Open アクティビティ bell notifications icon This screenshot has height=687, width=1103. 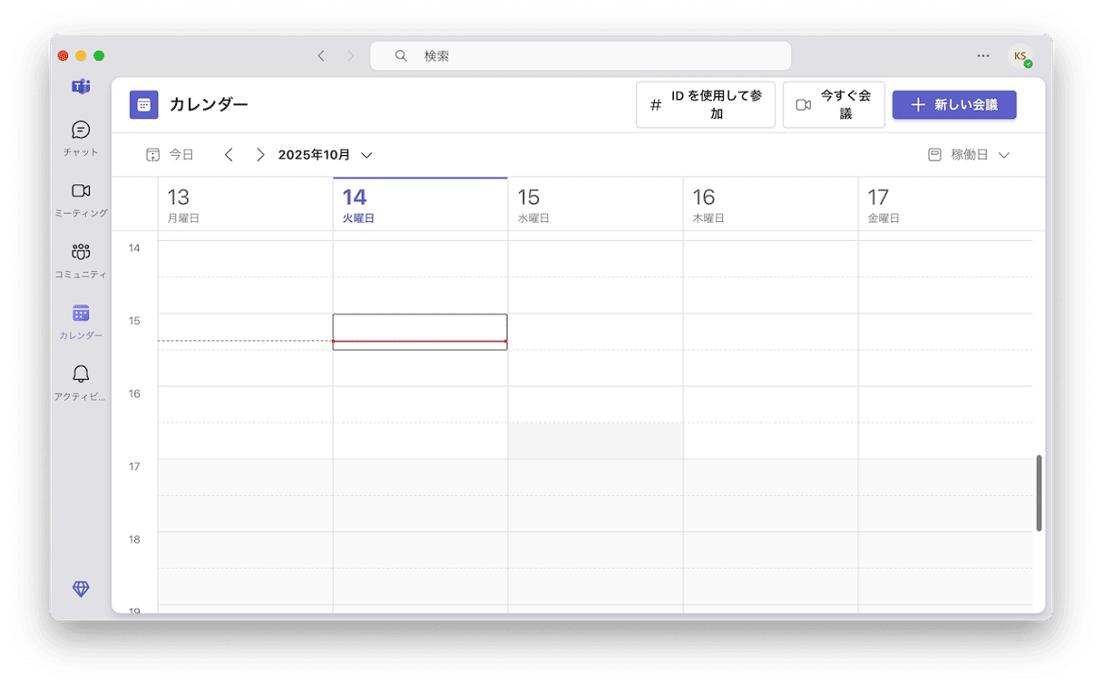click(x=81, y=374)
